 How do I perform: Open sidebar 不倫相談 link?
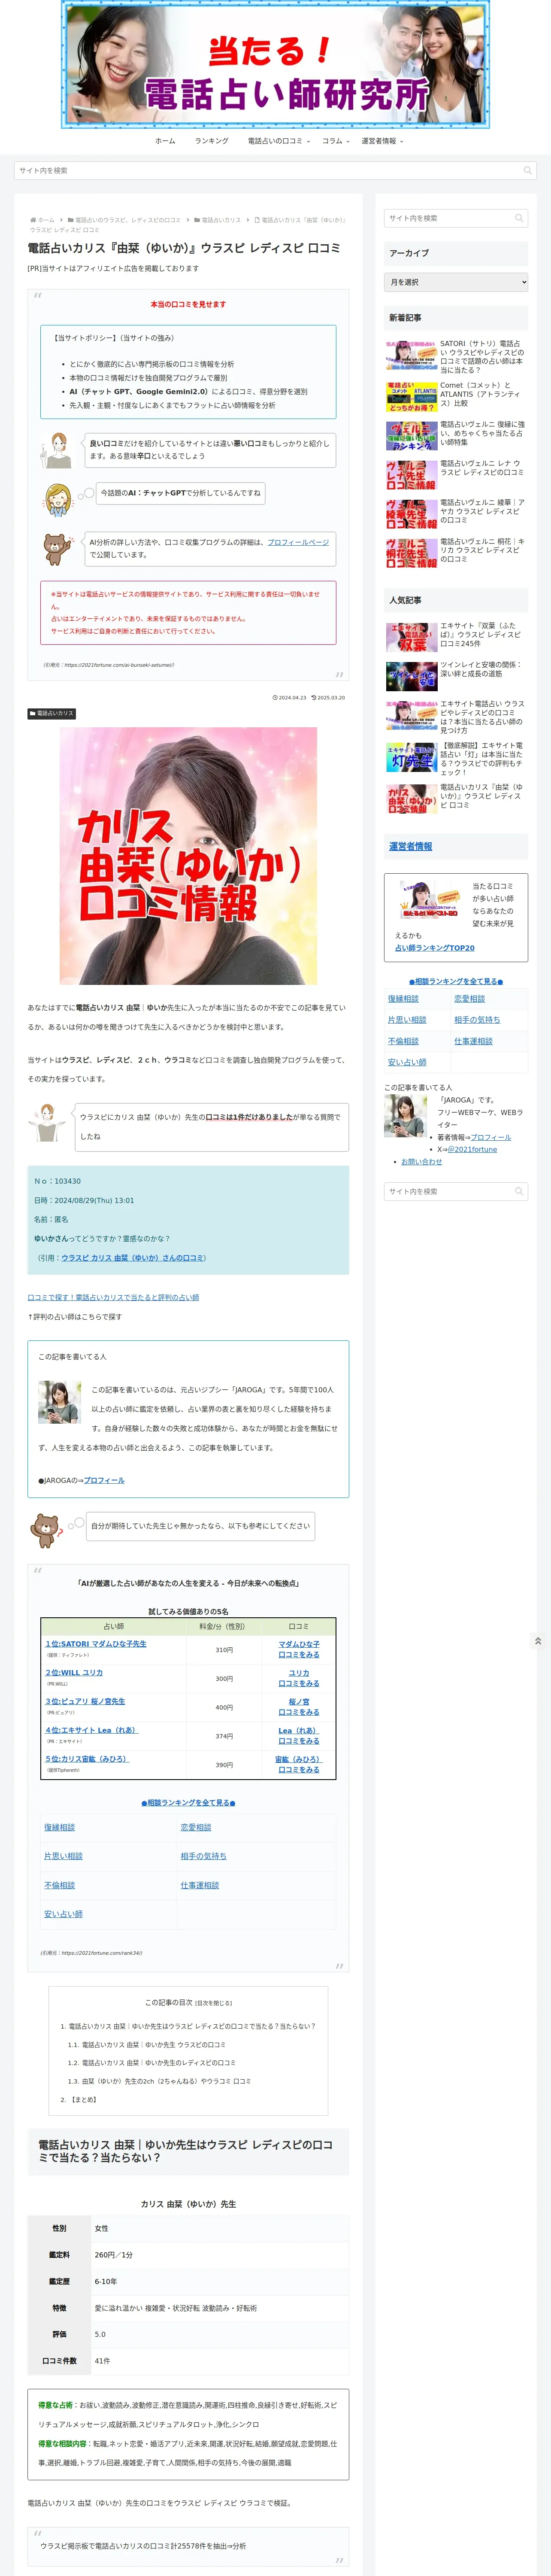[x=403, y=1041]
